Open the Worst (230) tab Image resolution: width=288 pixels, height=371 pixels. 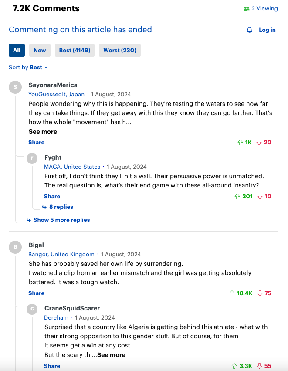[120, 51]
